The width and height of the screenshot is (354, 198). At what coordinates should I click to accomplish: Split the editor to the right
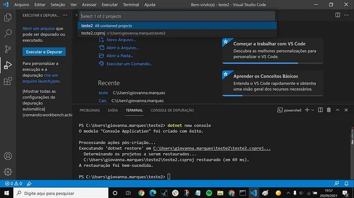[337, 15]
